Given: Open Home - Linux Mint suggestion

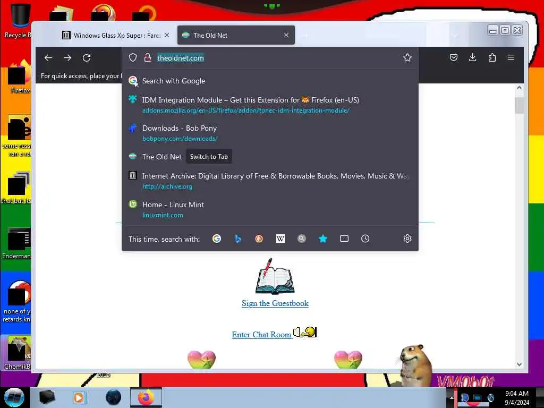Looking at the screenshot, I should point(270,209).
